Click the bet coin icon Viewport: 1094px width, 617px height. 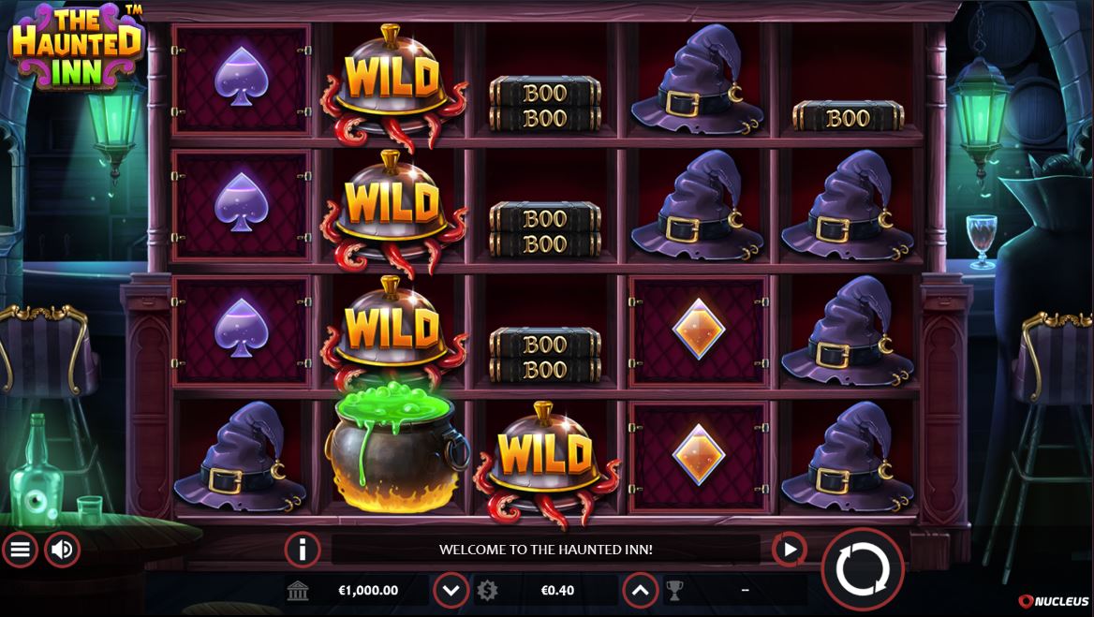[x=487, y=591]
